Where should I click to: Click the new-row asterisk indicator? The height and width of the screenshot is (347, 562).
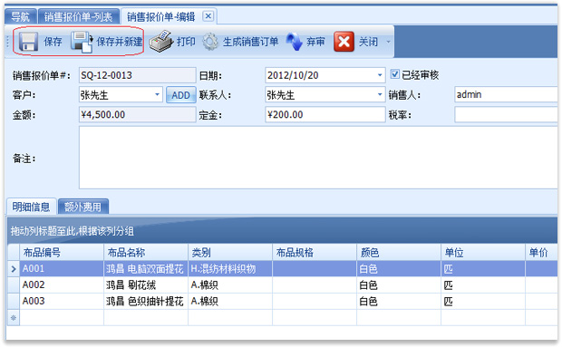[14, 318]
